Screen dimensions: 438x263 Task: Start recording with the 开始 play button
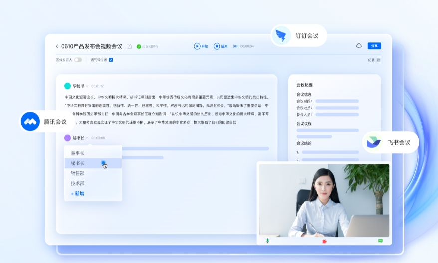tap(201, 46)
